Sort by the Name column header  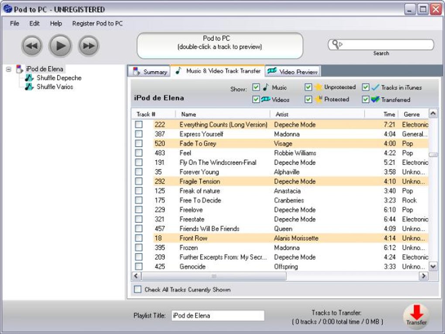[222, 114]
